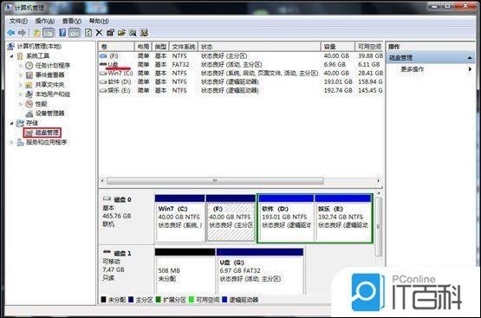Click the 计算机管理(本地) root node icon
481x318 pixels.
(x=11, y=46)
